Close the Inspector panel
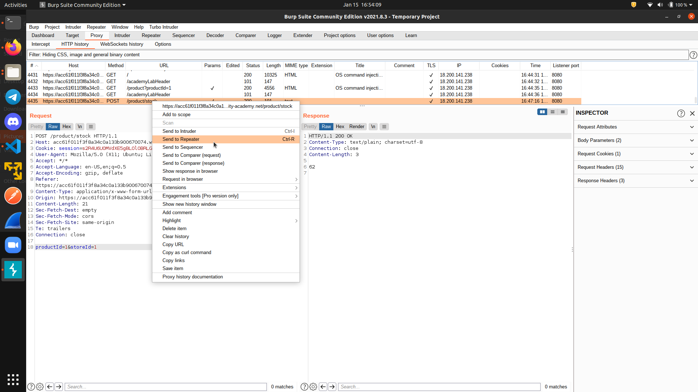The height and width of the screenshot is (392, 698). coord(692,113)
